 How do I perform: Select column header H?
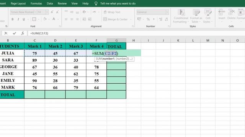(134, 40)
